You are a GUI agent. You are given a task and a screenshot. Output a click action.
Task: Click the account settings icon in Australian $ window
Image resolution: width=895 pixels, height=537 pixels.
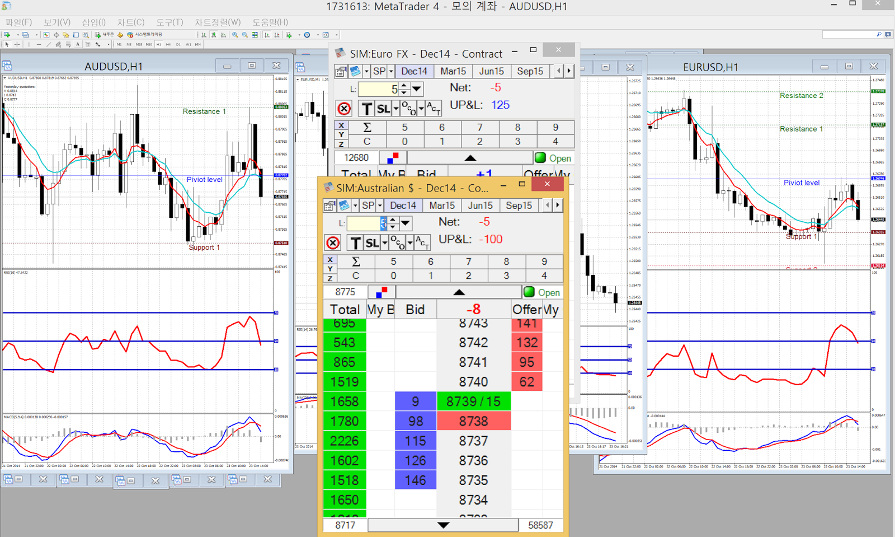330,206
